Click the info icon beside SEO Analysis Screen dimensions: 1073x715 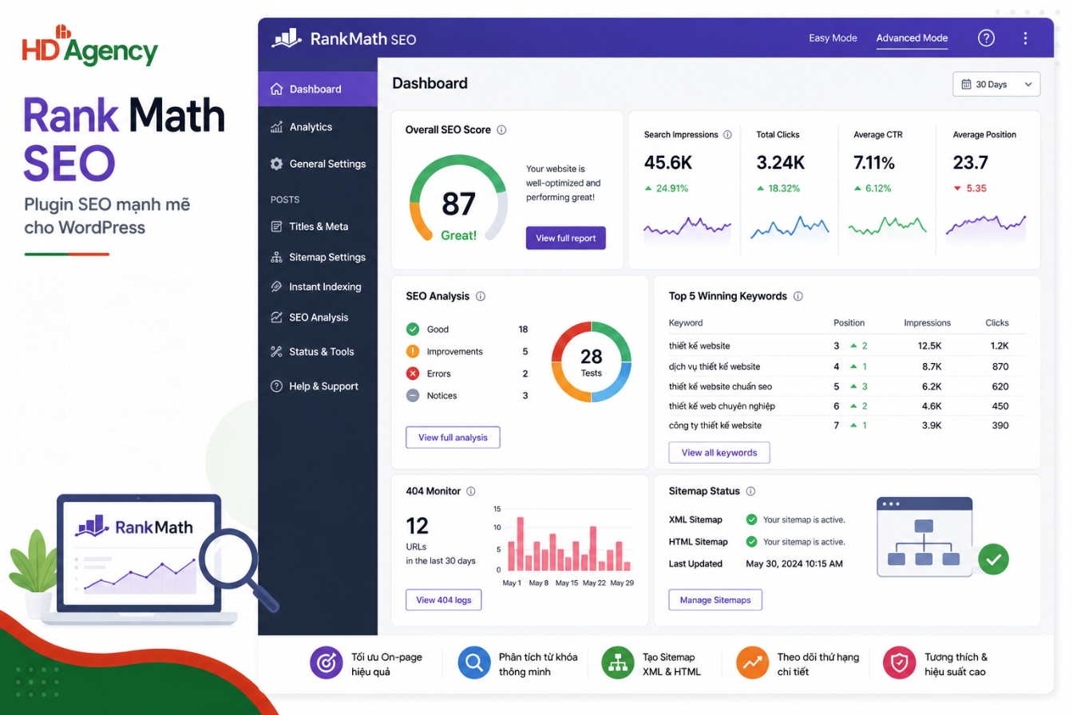click(481, 296)
